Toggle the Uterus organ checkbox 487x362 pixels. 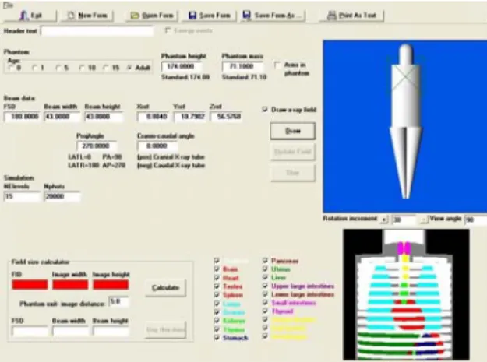click(265, 269)
